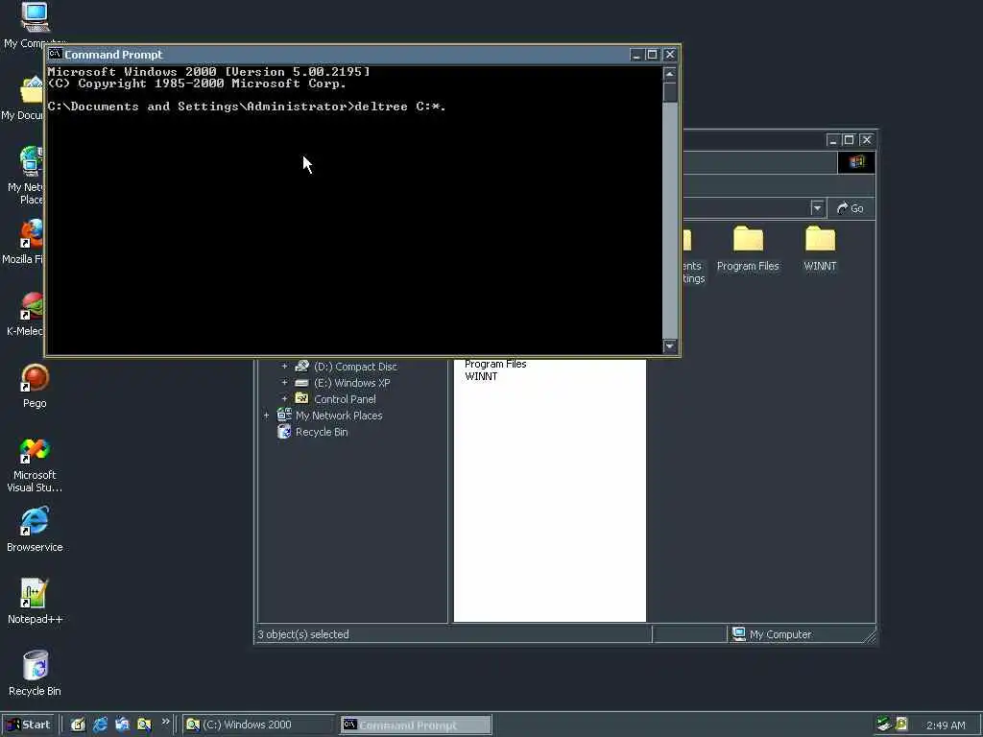
Task: Expand the (D:) Compact Disc tree node
Action: pyautogui.click(x=284, y=366)
